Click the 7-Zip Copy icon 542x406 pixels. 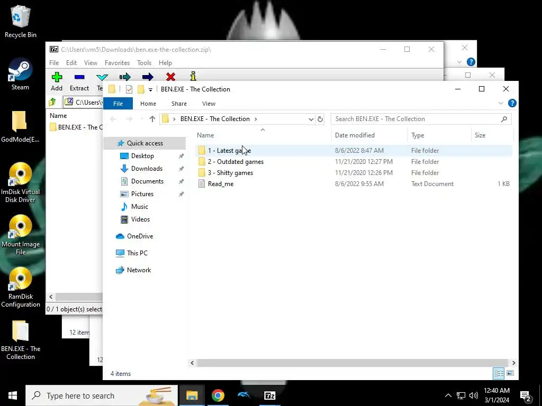tap(125, 77)
